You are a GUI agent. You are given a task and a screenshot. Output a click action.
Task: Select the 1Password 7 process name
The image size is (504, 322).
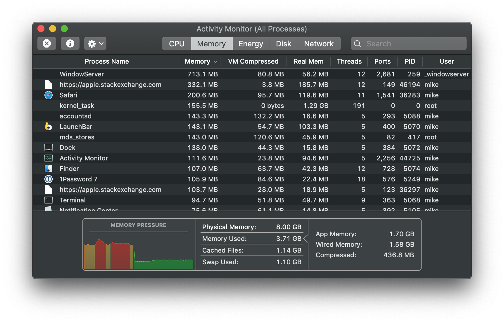click(78, 179)
